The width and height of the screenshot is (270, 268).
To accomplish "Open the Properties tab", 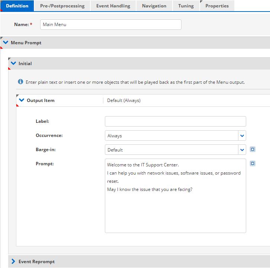I will [x=217, y=6].
